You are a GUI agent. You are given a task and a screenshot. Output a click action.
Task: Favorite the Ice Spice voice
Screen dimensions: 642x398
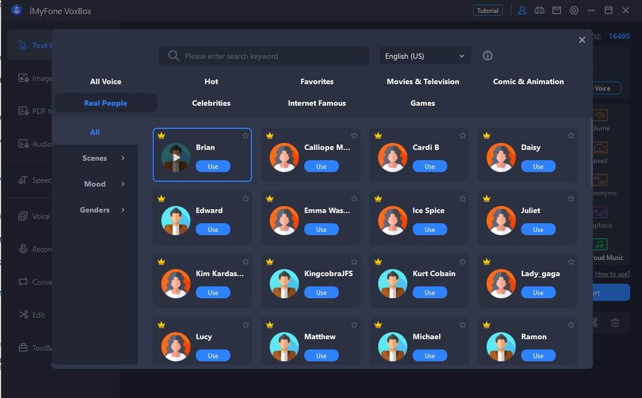(463, 198)
